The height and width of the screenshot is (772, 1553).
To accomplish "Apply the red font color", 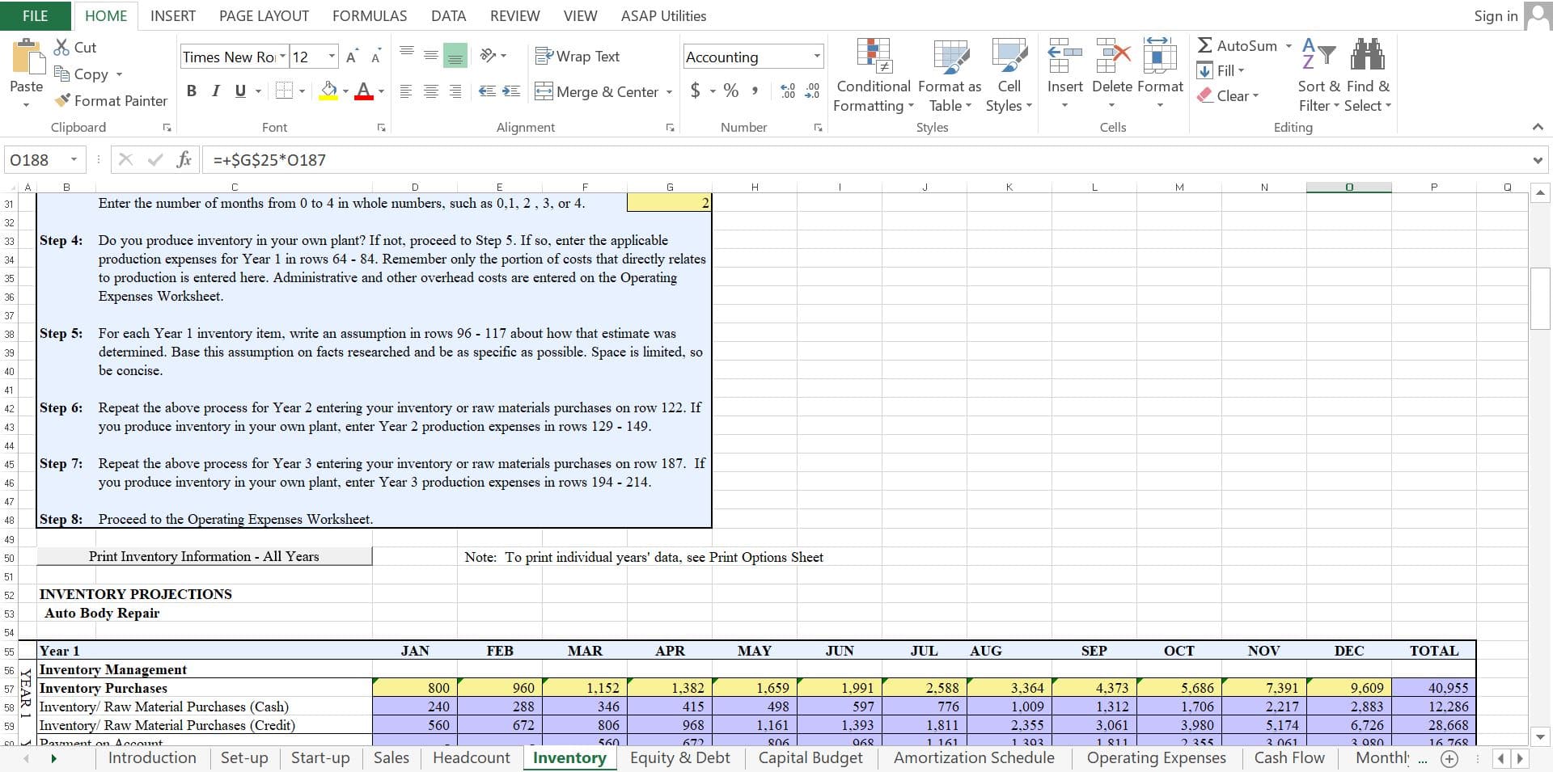I will coord(364,91).
